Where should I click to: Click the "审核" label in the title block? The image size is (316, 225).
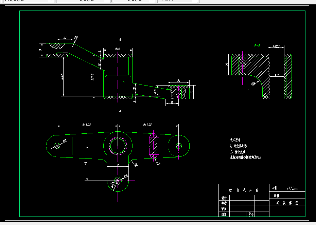coord(224,209)
